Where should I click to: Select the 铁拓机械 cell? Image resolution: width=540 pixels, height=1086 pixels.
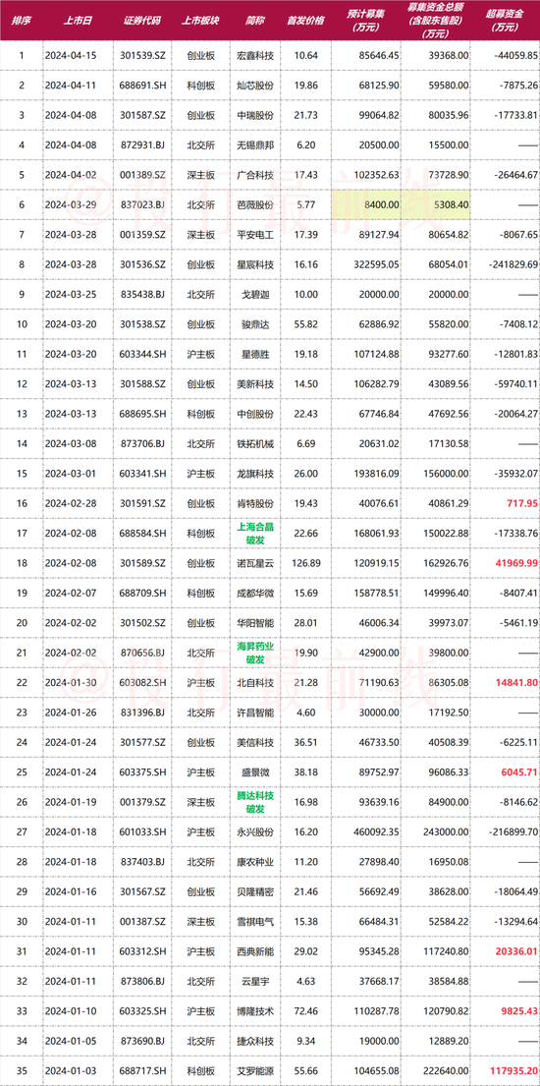pos(254,443)
